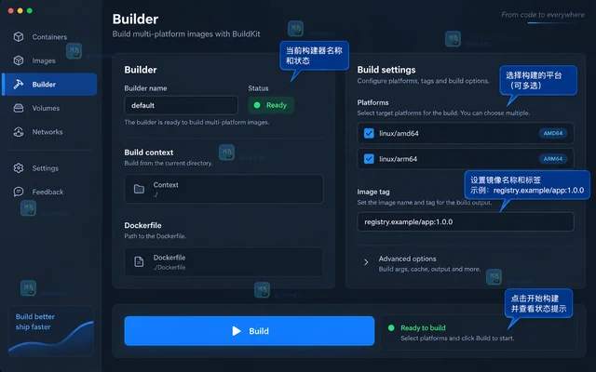Screen dimensions: 596x372
Task: Toggle the linux/arm64 platform checkbox
Action: [369, 159]
